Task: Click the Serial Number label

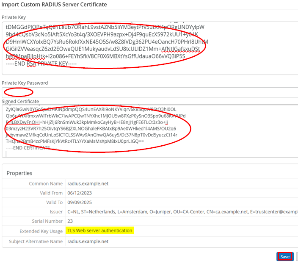Action: [47, 221]
